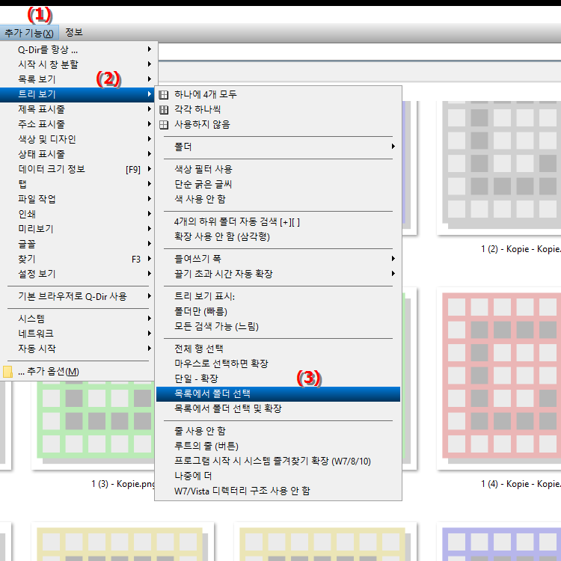Open the 글꼴 submenu

point(77,244)
